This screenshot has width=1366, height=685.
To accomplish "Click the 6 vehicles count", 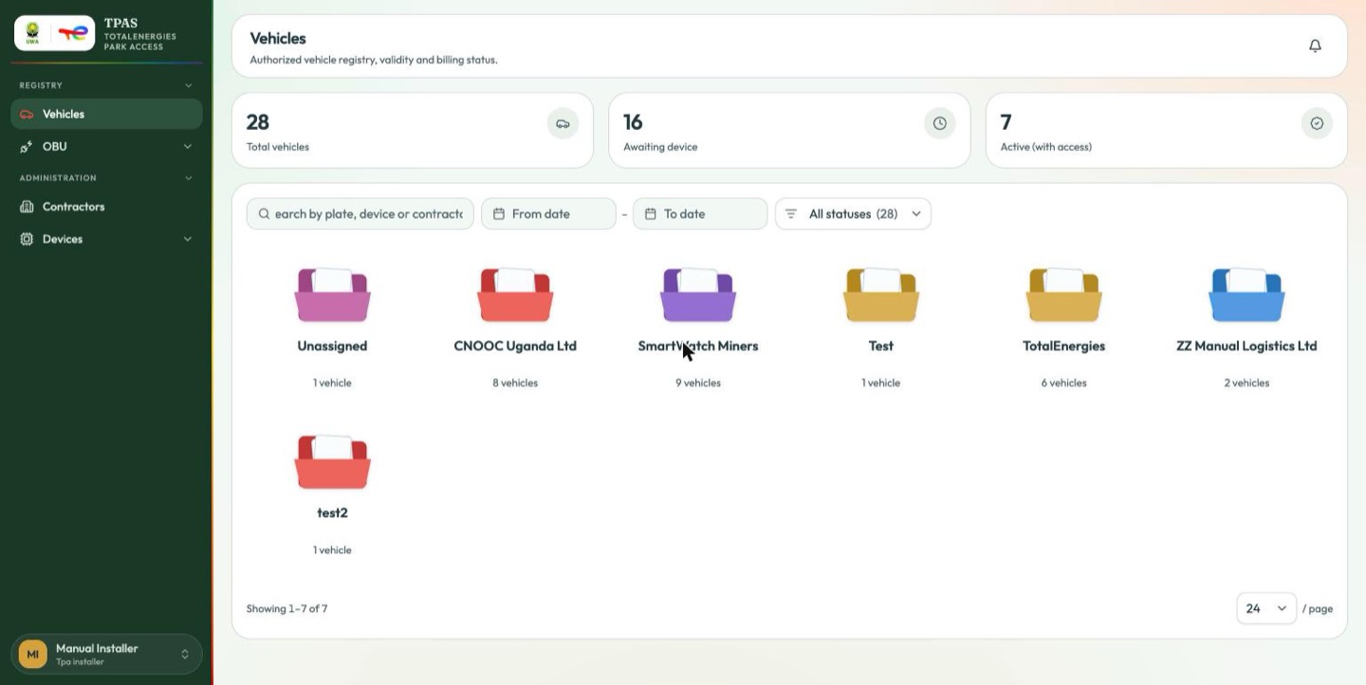I will coord(1064,383).
